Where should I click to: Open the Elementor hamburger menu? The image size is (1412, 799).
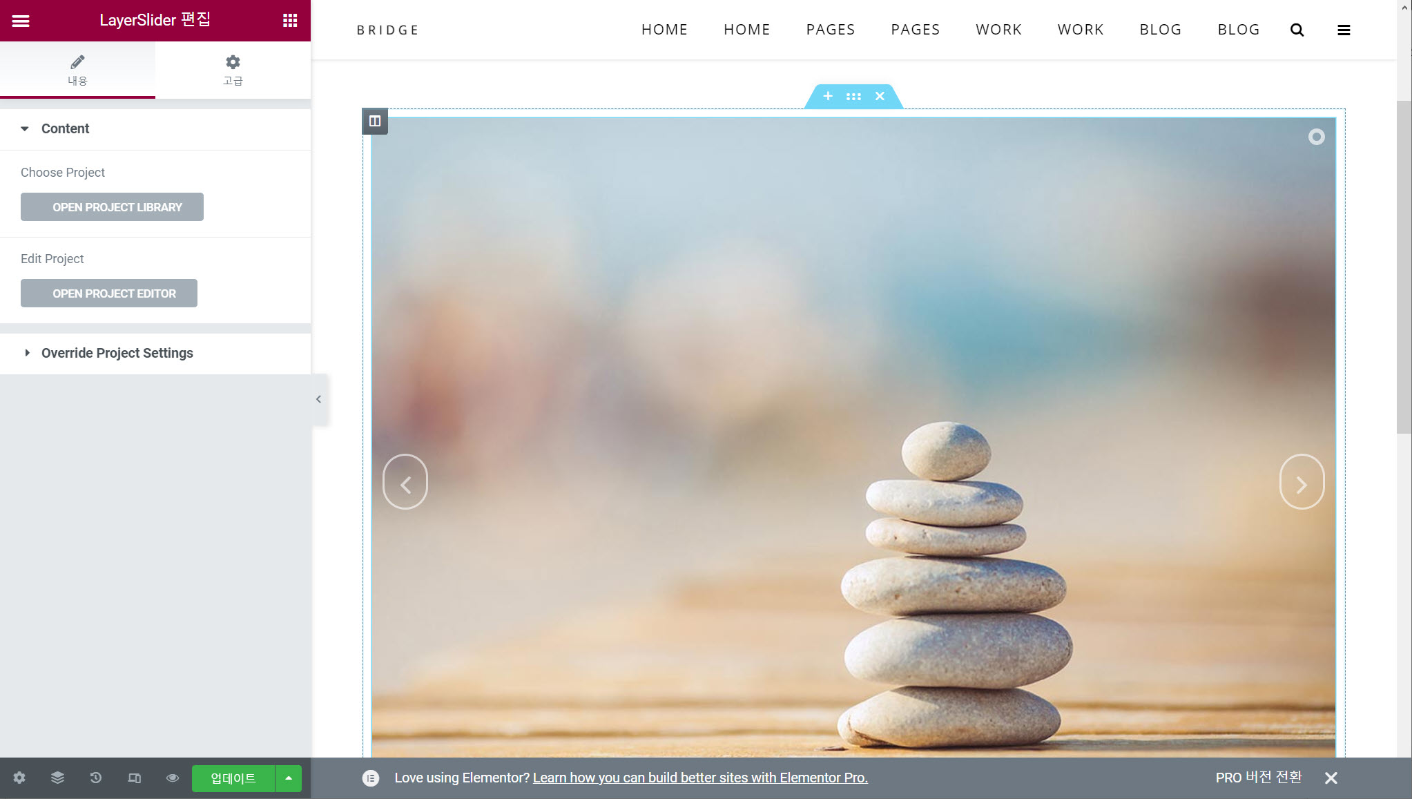tap(21, 21)
